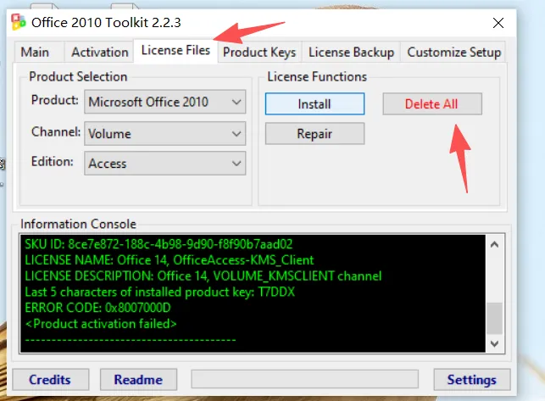Open the License Backup tab

pyautogui.click(x=351, y=53)
